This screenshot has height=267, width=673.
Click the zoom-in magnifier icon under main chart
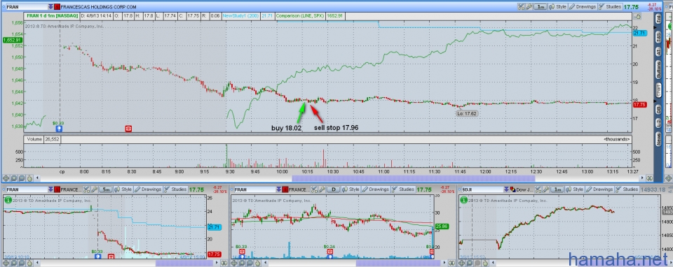14,178
